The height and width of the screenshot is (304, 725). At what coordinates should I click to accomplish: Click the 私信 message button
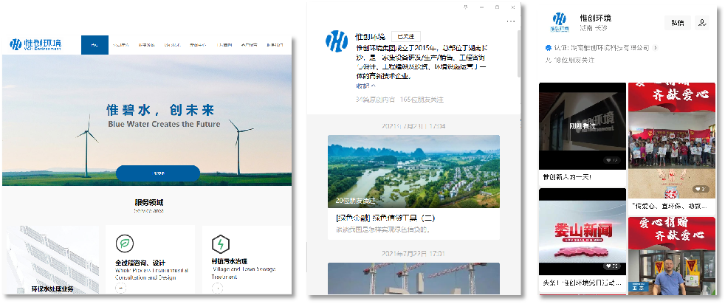click(x=677, y=23)
